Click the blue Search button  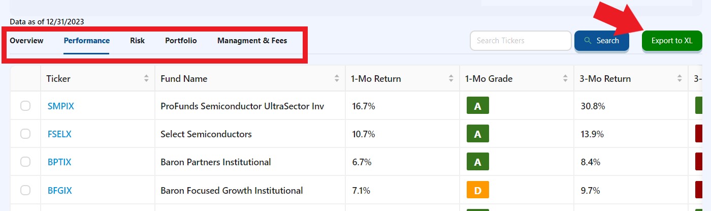602,41
